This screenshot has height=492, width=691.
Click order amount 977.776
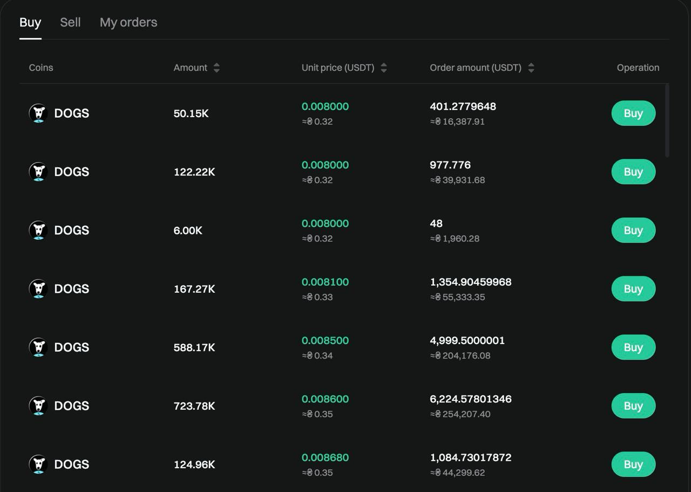[x=450, y=165]
